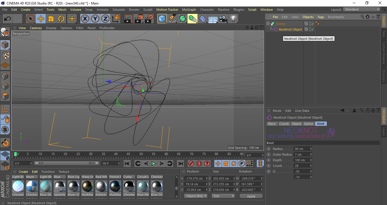The width and height of the screenshot is (387, 205).
Task: Open Object (Rel) coordinate dropdown
Action: [x=196, y=196]
